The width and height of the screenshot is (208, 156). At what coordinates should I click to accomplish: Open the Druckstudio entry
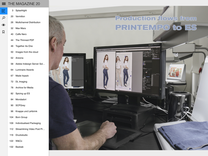coord(28,135)
